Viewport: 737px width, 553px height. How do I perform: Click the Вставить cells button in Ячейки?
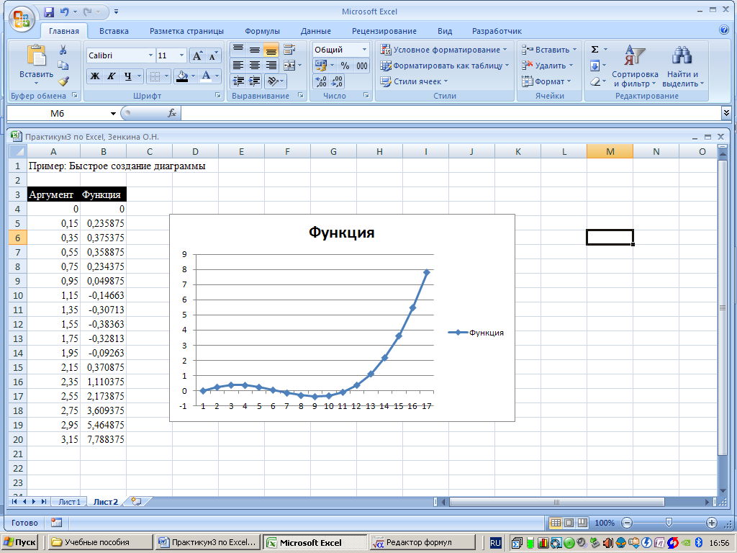pyautogui.click(x=548, y=50)
